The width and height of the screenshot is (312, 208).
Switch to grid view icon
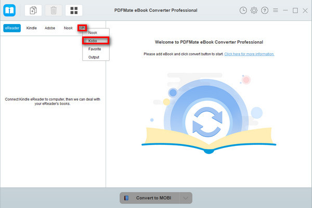(74, 10)
